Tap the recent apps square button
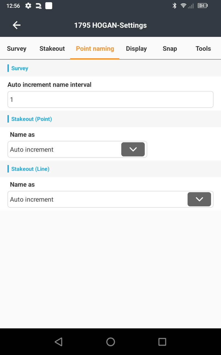 coord(162,342)
